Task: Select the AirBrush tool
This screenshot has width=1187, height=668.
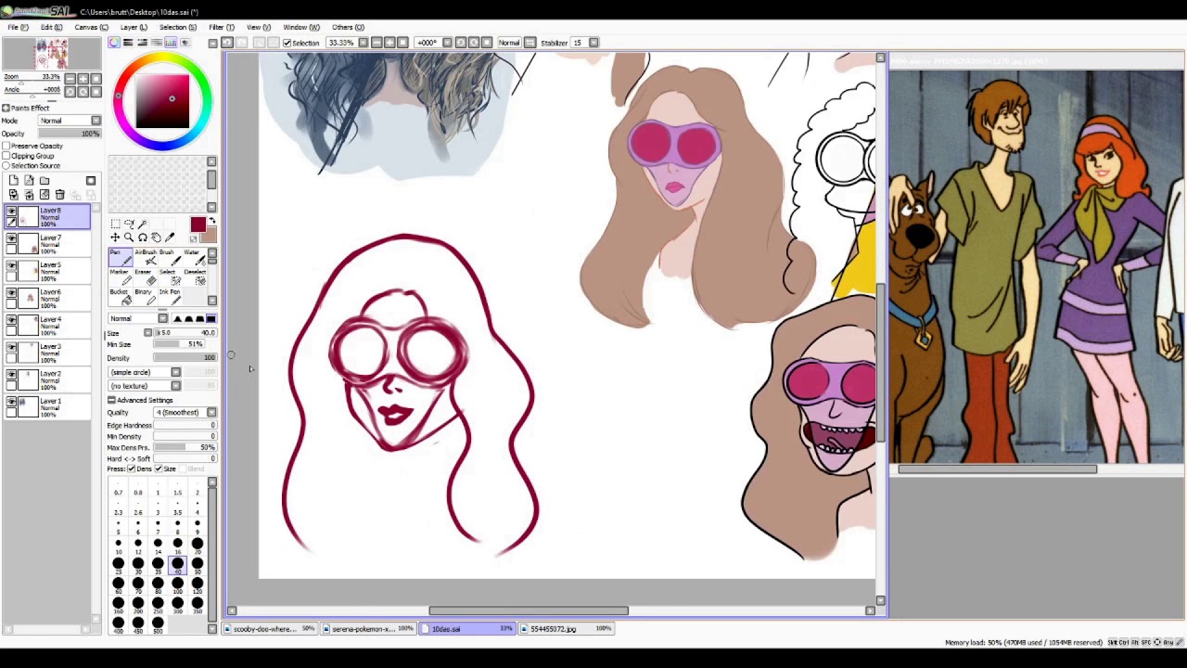Action: click(146, 257)
